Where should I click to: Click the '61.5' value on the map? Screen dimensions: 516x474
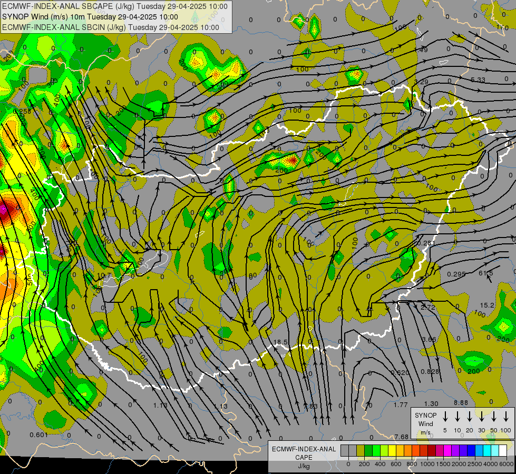[x=486, y=273]
